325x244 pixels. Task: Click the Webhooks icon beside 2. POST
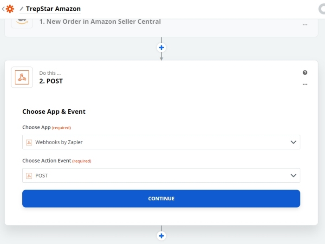22,78
